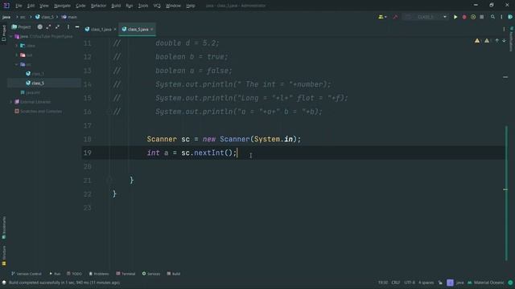Open the File menu

(x=19, y=6)
